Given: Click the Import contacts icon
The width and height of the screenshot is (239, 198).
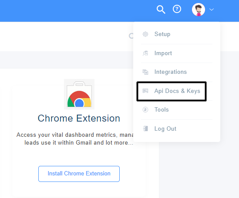Looking at the screenshot, I should [145, 53].
